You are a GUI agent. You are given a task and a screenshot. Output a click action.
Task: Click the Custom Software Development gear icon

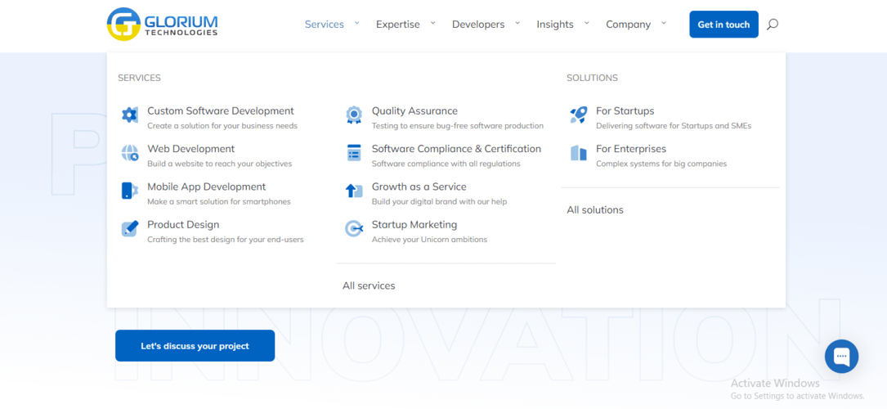[x=129, y=115]
